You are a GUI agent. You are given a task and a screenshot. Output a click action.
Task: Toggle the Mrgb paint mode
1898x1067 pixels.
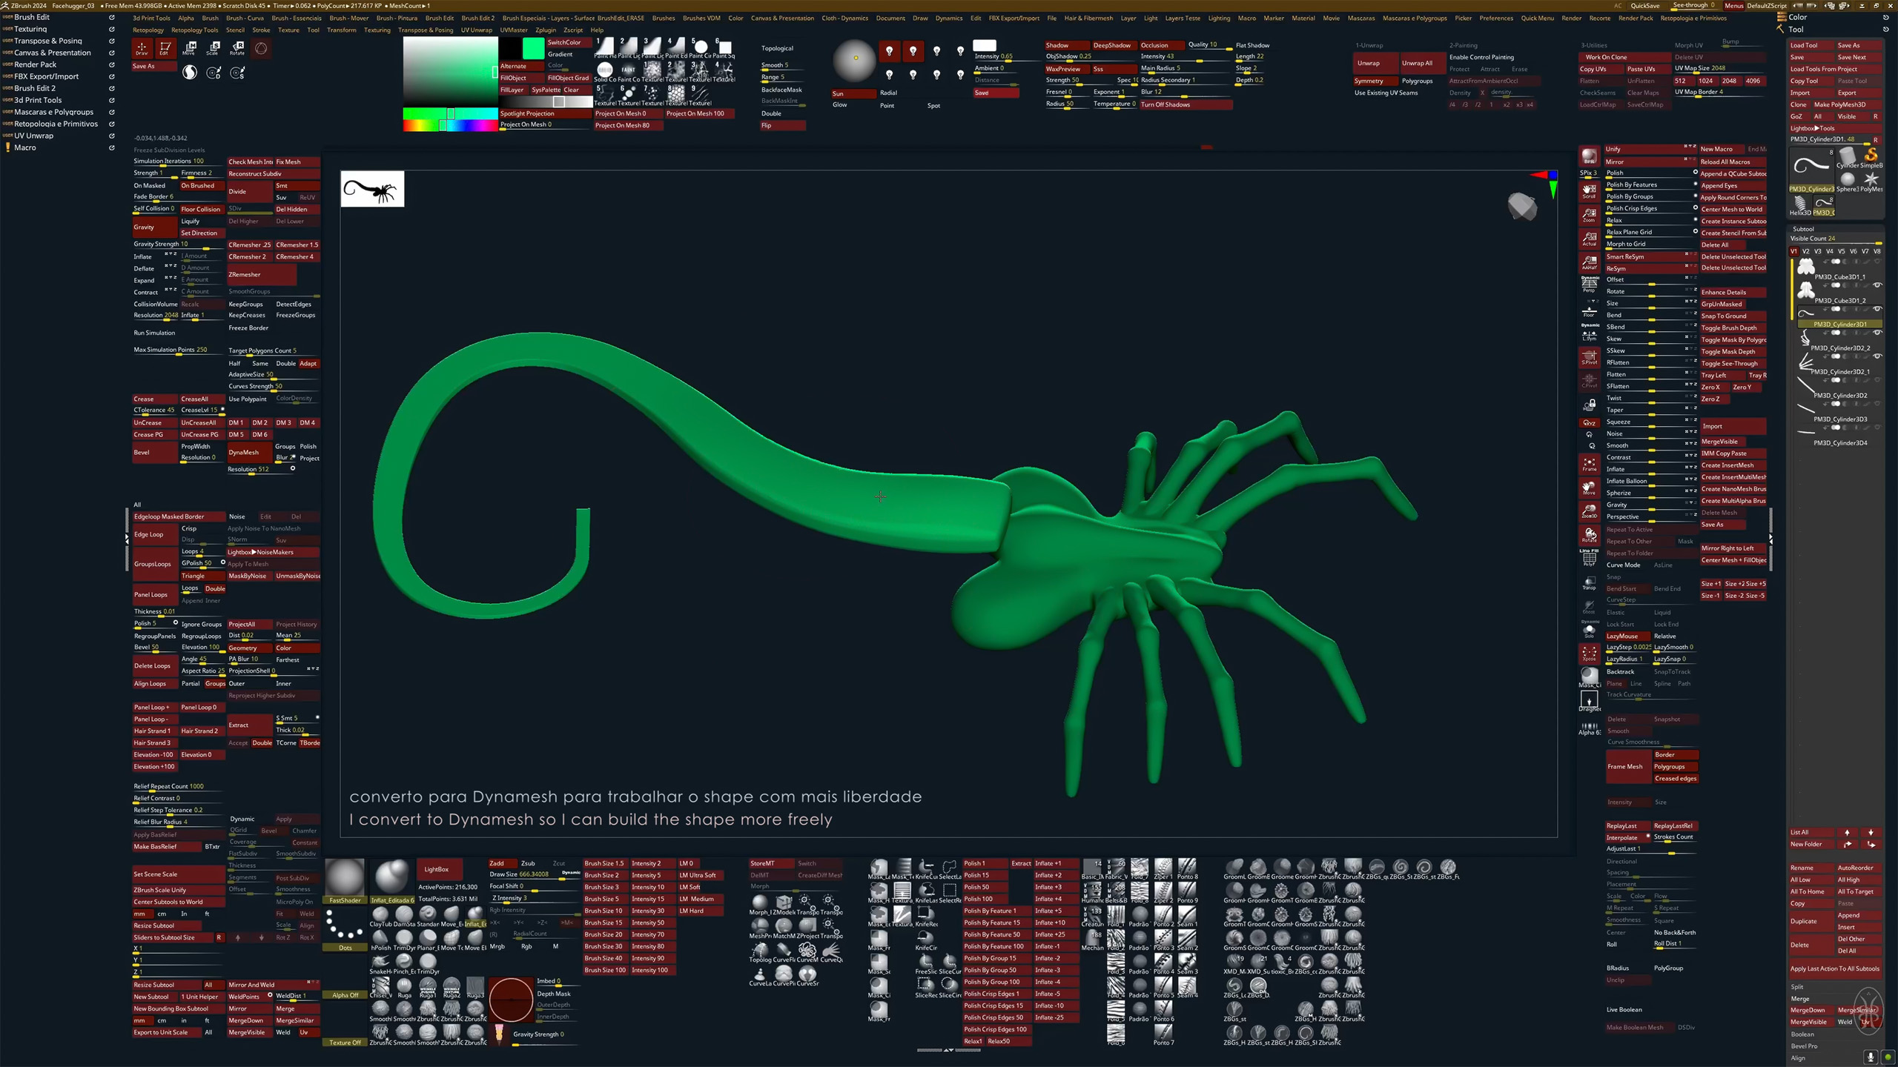pyautogui.click(x=497, y=946)
